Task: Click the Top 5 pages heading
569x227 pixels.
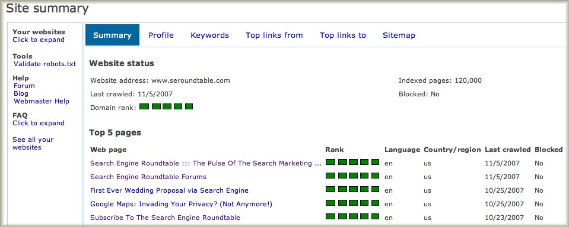Action: point(115,132)
